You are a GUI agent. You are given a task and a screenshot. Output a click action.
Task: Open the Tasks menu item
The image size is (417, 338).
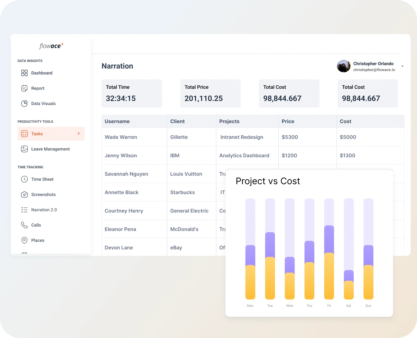point(37,134)
